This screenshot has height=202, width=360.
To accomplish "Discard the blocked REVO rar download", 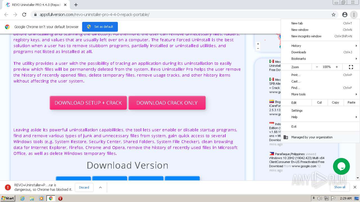I will pos(84,187).
